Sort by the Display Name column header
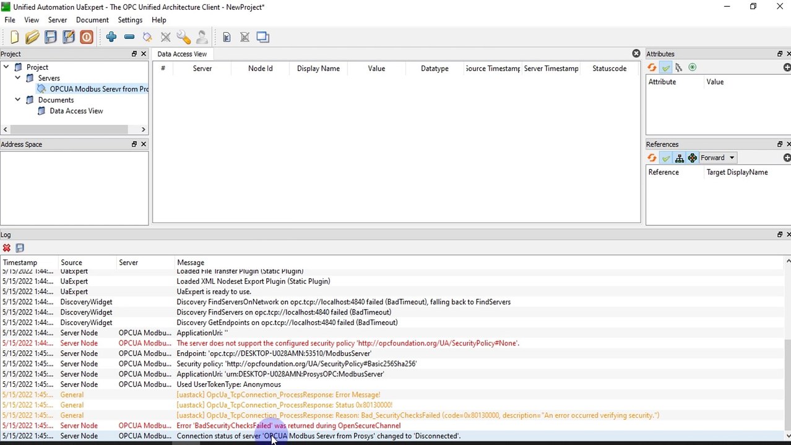Screen dimensions: 791x445 pos(318,69)
